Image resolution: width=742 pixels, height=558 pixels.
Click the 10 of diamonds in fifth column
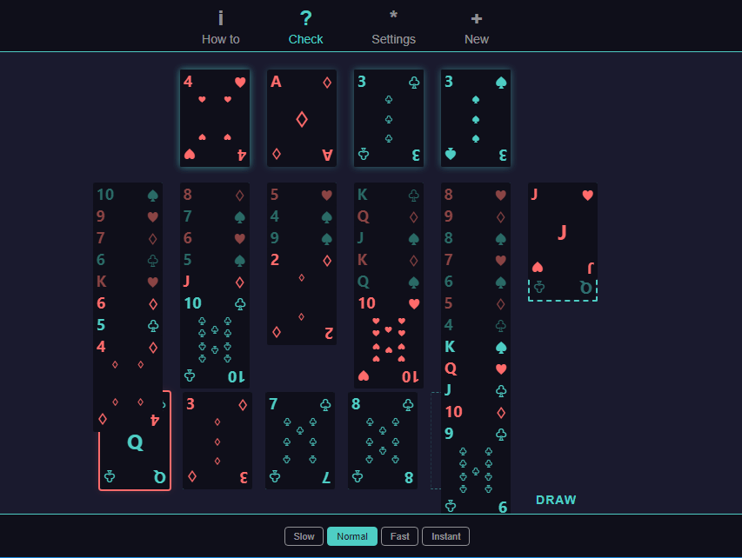pyautogui.click(x=476, y=412)
